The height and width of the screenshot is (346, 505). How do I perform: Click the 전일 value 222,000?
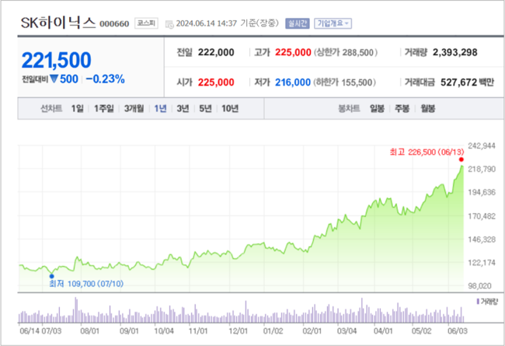216,53
